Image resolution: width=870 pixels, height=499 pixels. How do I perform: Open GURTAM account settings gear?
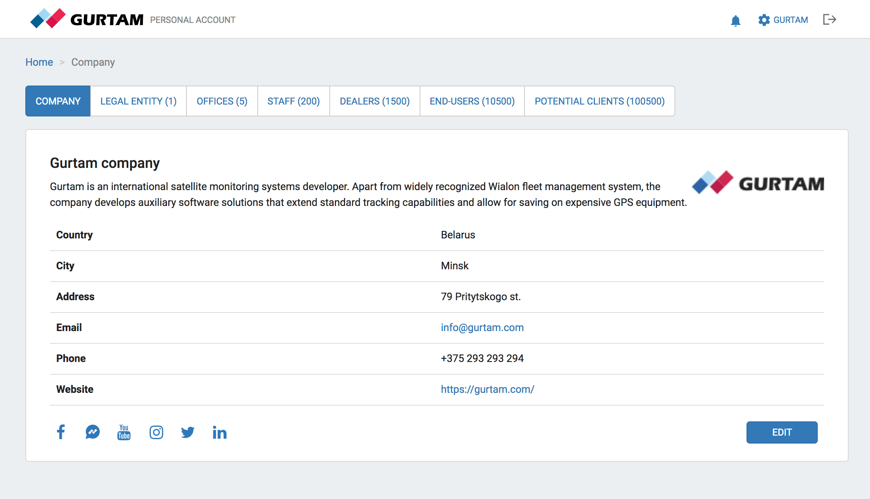[764, 20]
